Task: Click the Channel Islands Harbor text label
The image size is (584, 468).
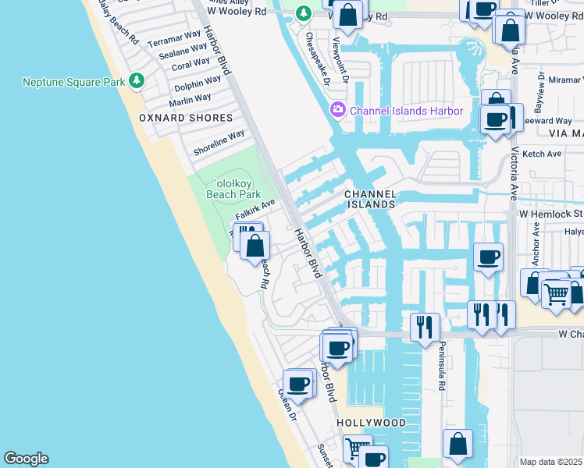Action: (x=406, y=111)
